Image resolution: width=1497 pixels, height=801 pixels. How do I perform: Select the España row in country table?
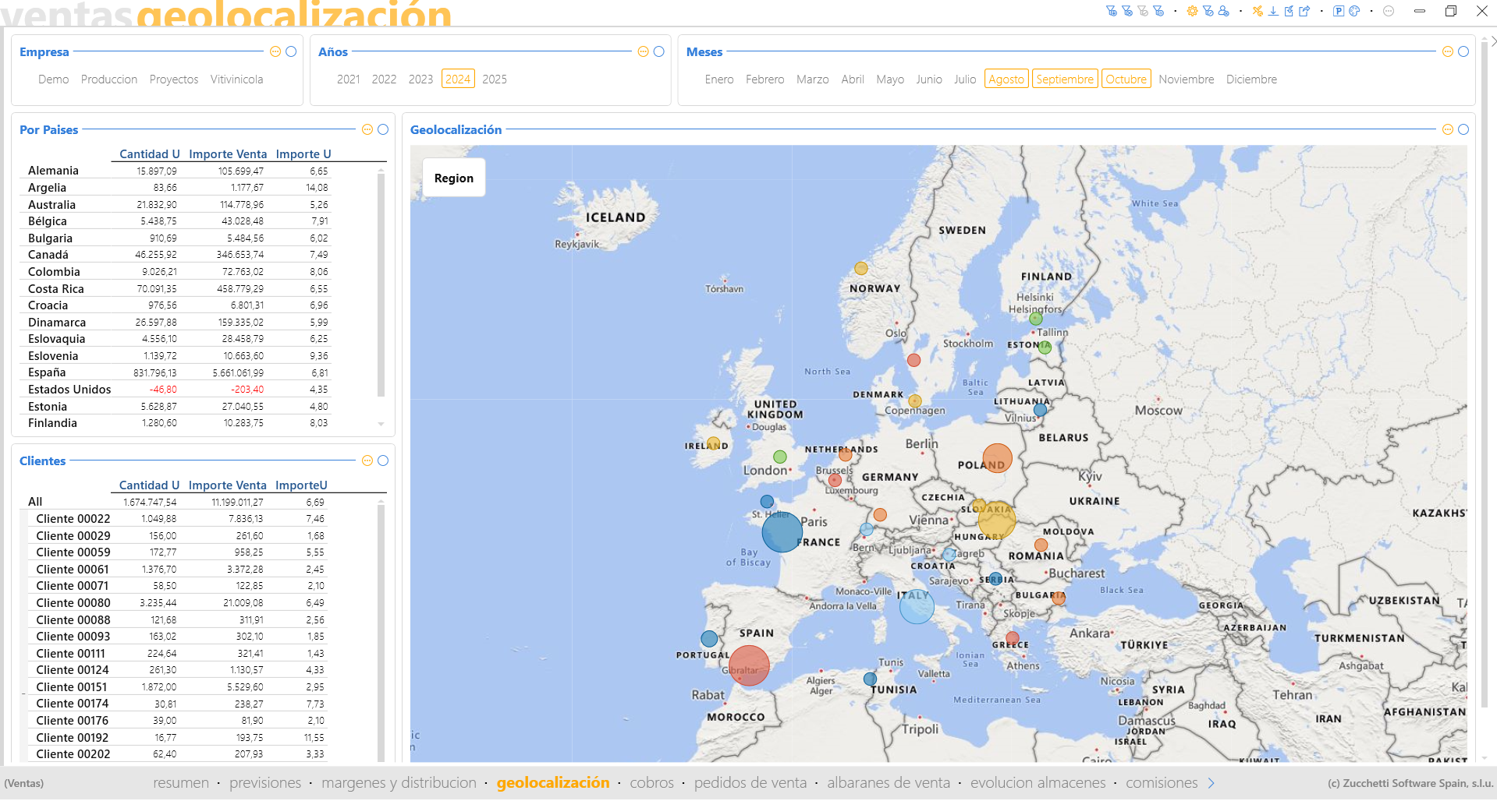(47, 372)
